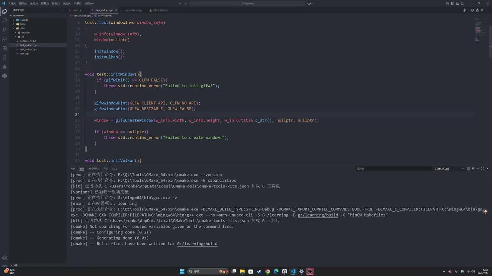This screenshot has width=492, height=276.
Task: Open the Search view in activity bar
Action: click(5, 20)
